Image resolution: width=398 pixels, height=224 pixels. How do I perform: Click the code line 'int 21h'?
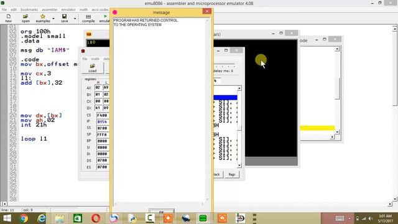pyautogui.click(x=34, y=124)
